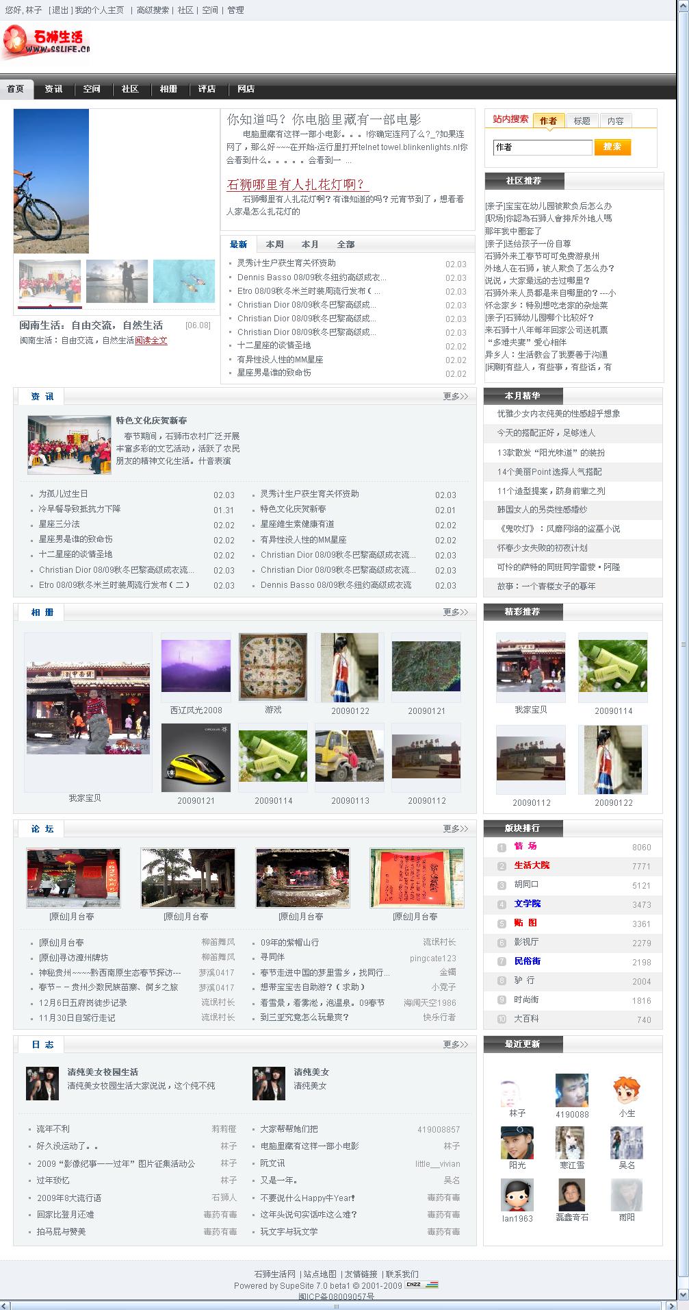
Task: Open 雨阳 user avatar
Action: tap(627, 1195)
